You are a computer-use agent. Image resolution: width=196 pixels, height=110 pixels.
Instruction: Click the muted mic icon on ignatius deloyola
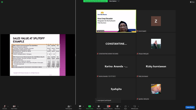coord(138,99)
